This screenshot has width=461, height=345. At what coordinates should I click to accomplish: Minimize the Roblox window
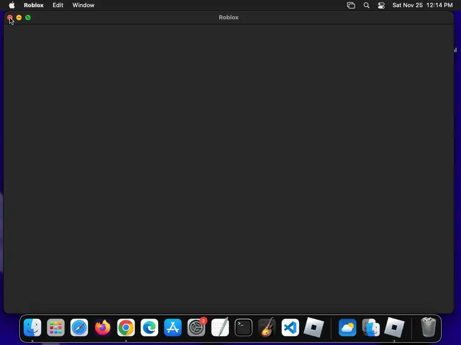coord(19,18)
